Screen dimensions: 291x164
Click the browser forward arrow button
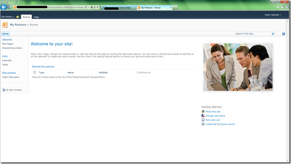[10, 7]
